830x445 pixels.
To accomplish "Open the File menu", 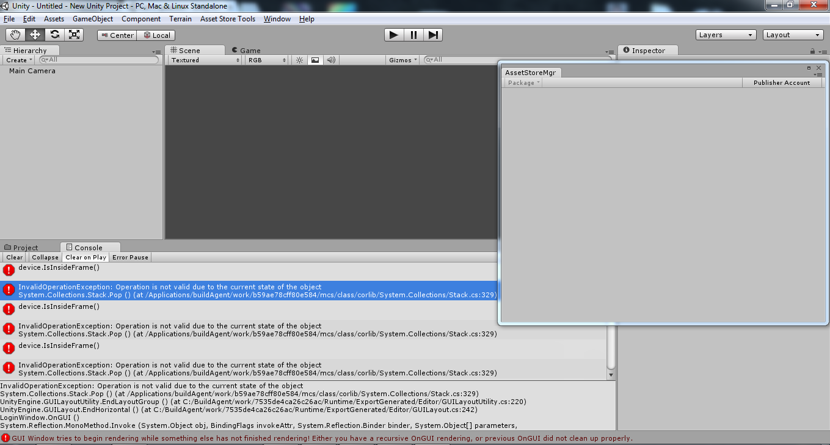I will click(x=9, y=19).
